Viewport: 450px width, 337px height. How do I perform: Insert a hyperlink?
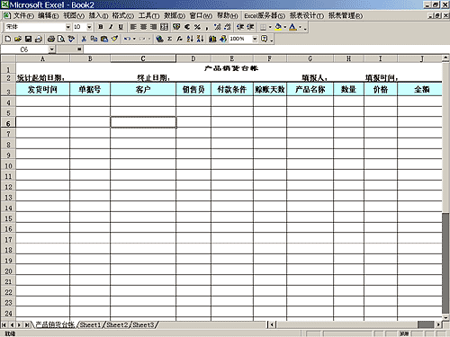(159, 39)
